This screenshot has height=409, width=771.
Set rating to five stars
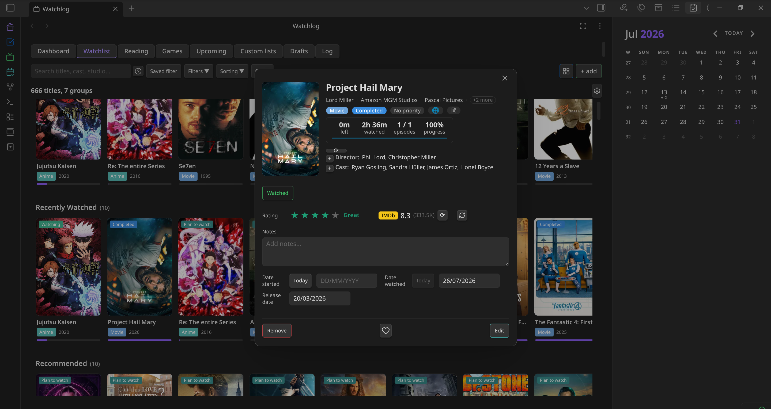[335, 215]
